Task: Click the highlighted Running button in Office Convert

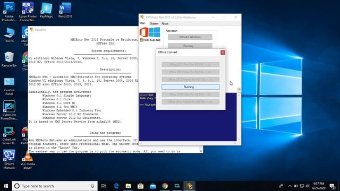Action: pyautogui.click(x=190, y=87)
